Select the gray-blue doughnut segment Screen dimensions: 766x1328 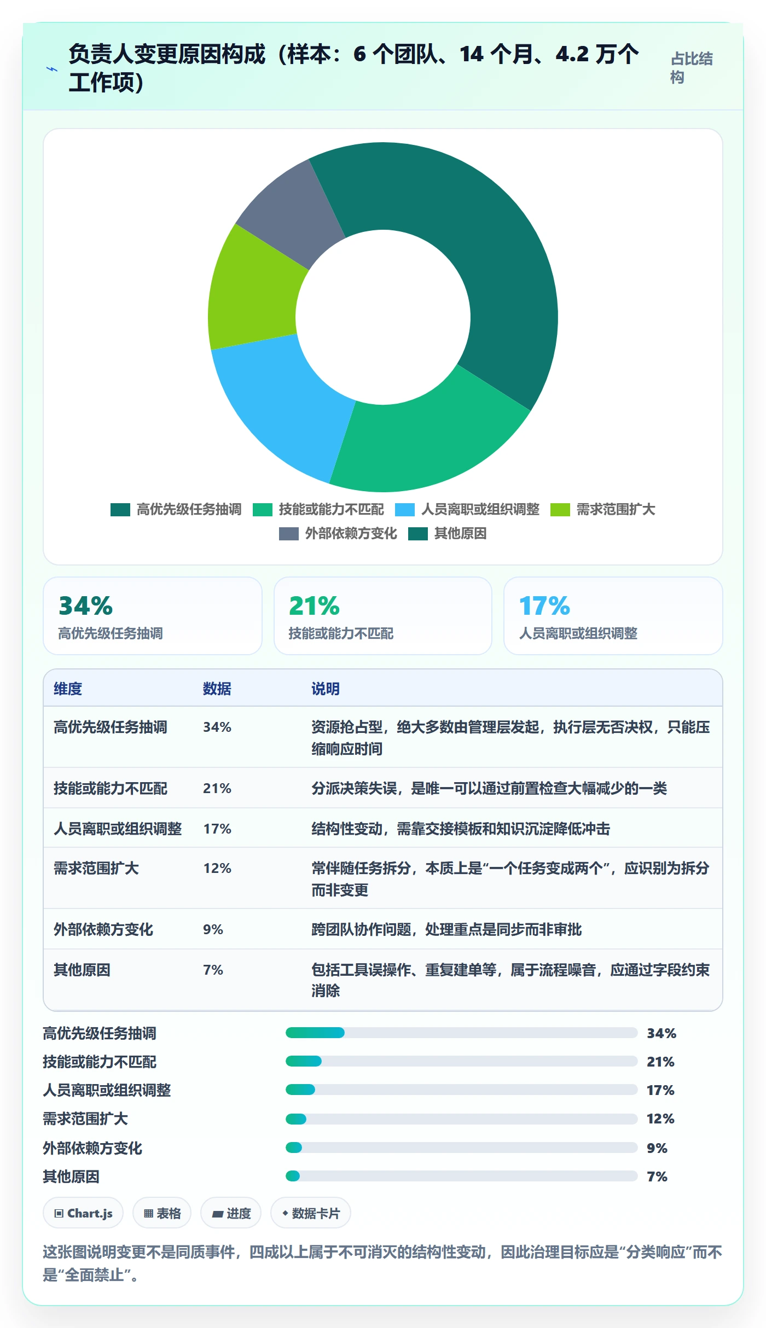(x=293, y=213)
